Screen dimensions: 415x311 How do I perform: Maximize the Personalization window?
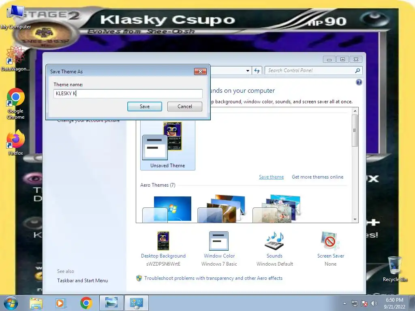pos(342,60)
